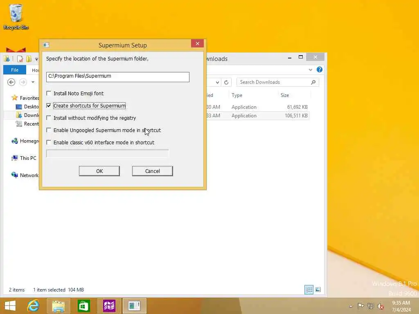This screenshot has width=419, height=314.
Task: Select Favorites in navigation pane
Action: point(25,98)
